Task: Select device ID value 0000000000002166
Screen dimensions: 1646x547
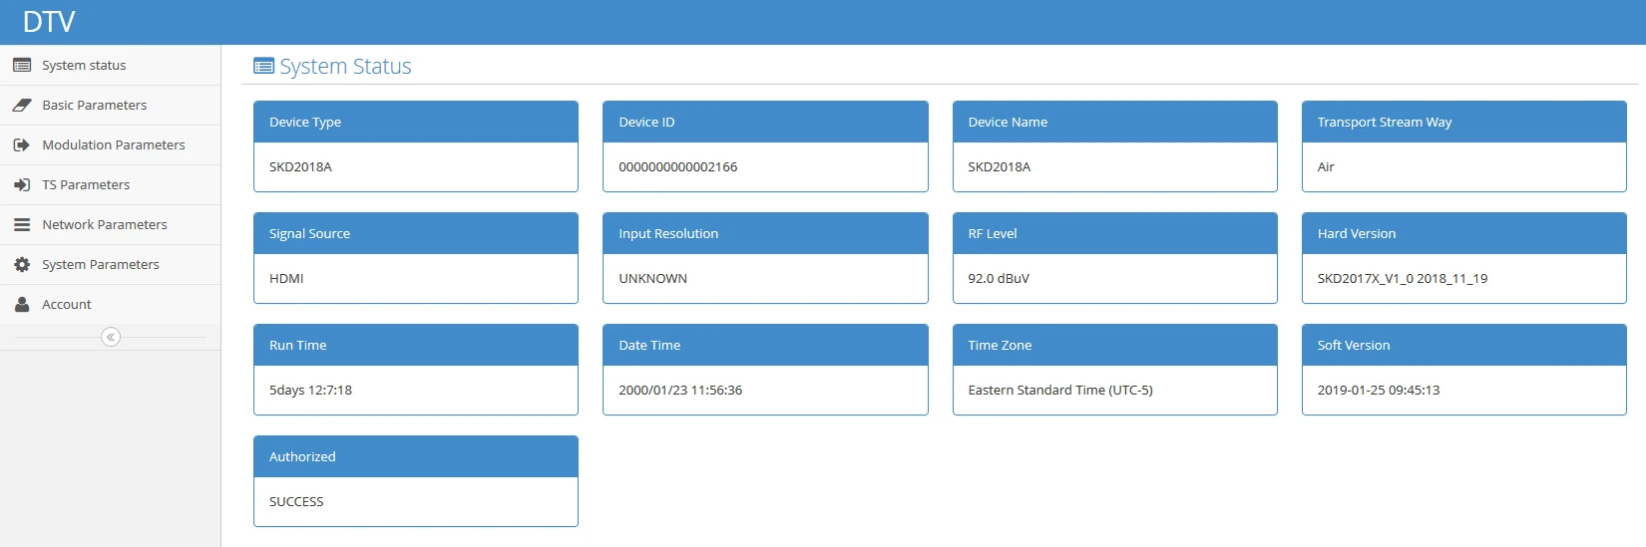Action: coord(678,167)
